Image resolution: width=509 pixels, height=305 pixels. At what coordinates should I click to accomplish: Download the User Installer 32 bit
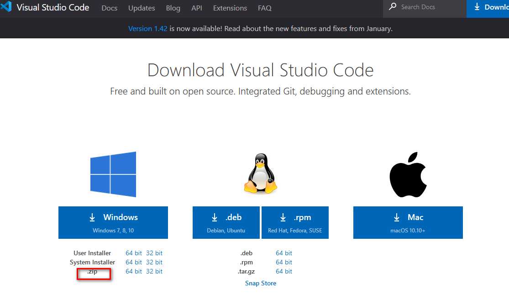coord(154,253)
